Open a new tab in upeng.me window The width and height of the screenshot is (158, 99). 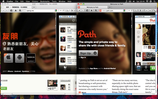pyautogui.click(x=34, y=7)
